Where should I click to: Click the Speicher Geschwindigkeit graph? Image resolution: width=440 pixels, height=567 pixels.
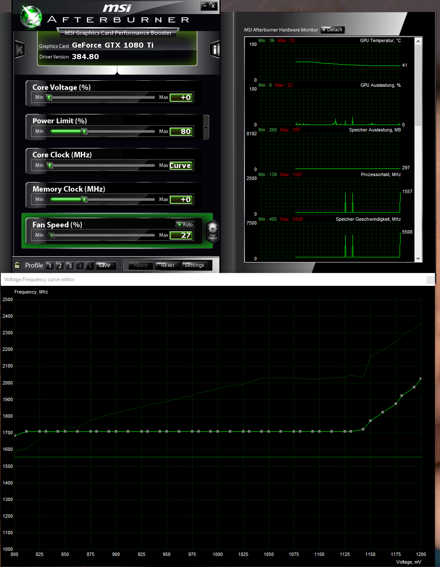[329, 241]
